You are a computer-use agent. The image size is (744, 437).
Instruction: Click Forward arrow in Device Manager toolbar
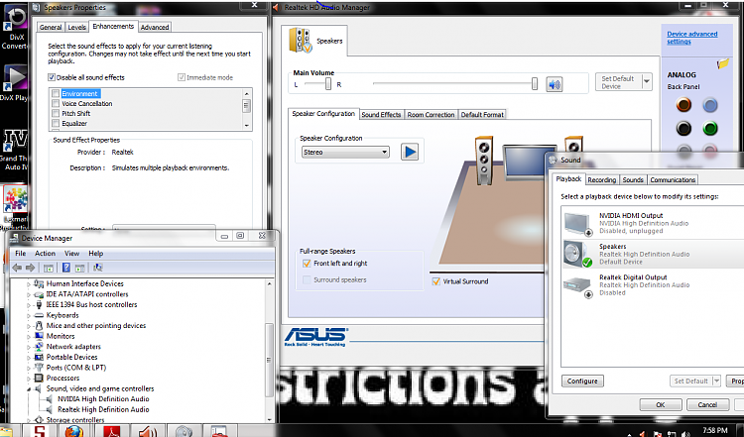coord(30,268)
